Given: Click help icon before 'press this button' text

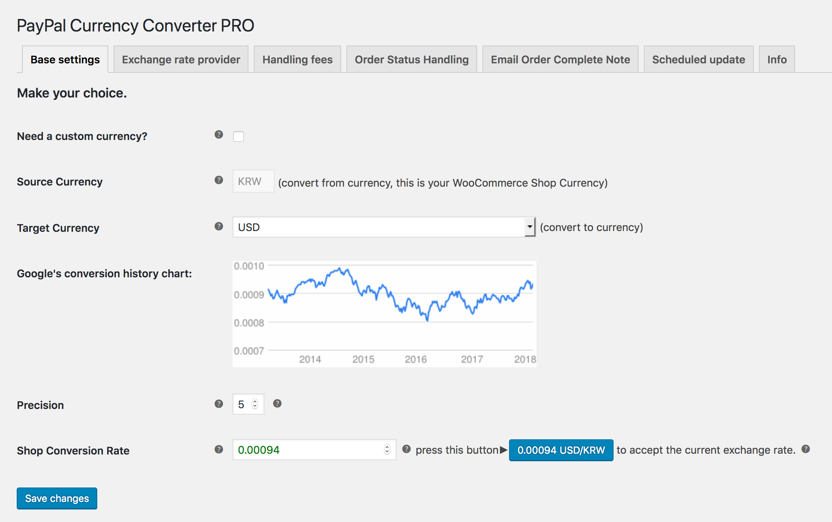Looking at the screenshot, I should pos(407,449).
